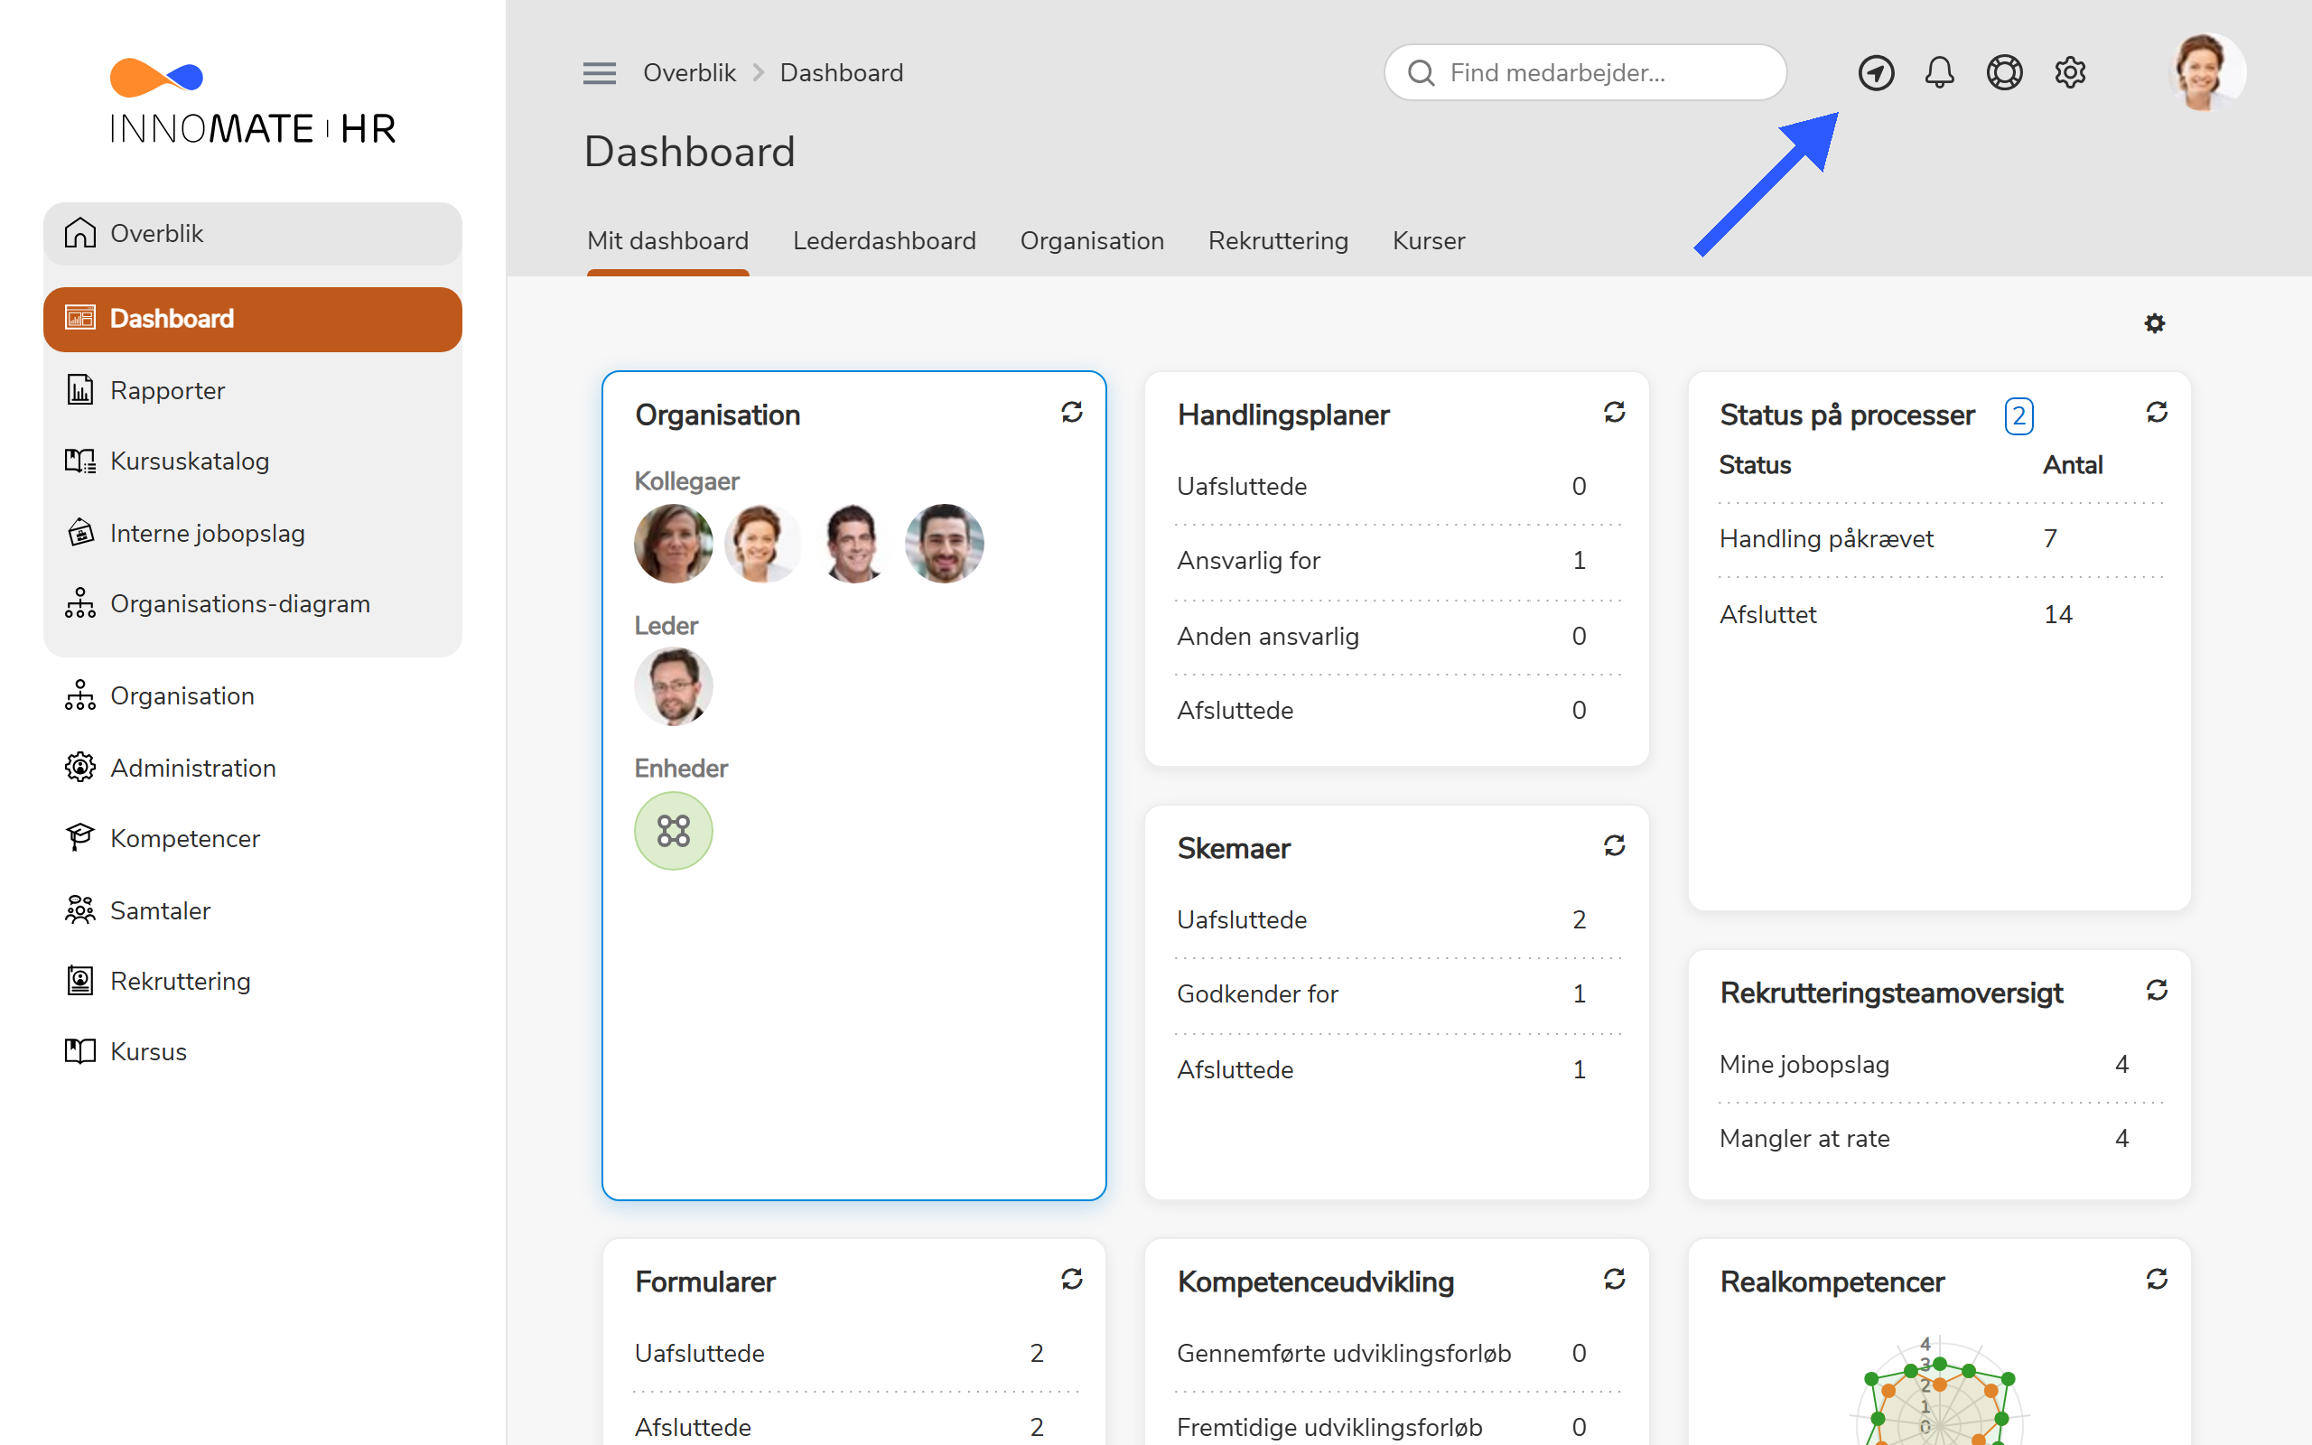Screen dimensions: 2312x1445
Task: Click the Leder profile photo
Action: (x=674, y=687)
